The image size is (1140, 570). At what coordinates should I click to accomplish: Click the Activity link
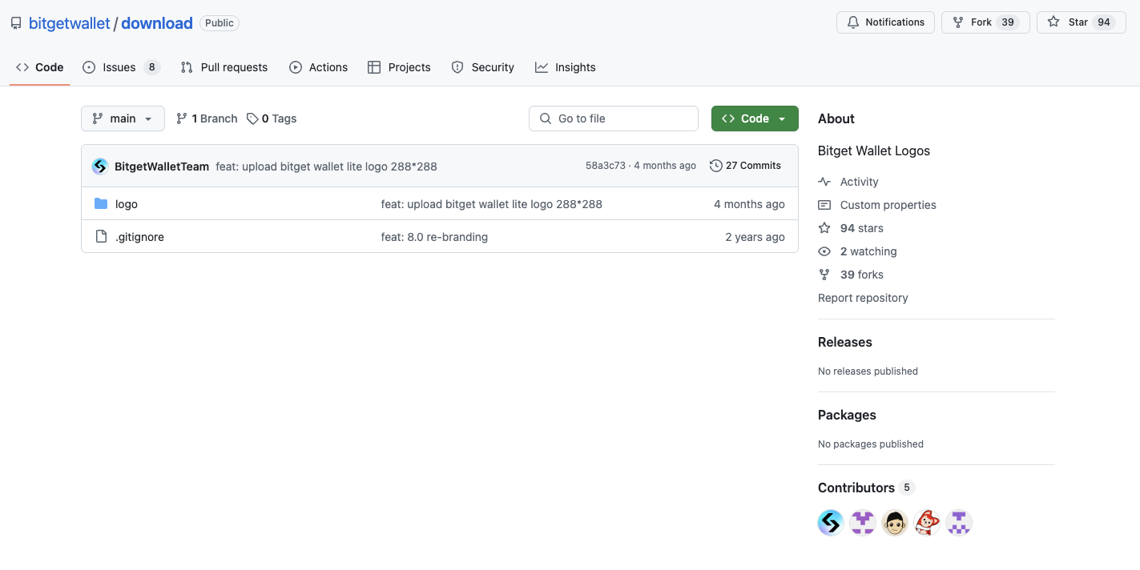(x=848, y=182)
